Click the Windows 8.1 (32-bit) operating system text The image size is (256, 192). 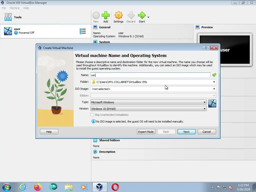pos(131,36)
